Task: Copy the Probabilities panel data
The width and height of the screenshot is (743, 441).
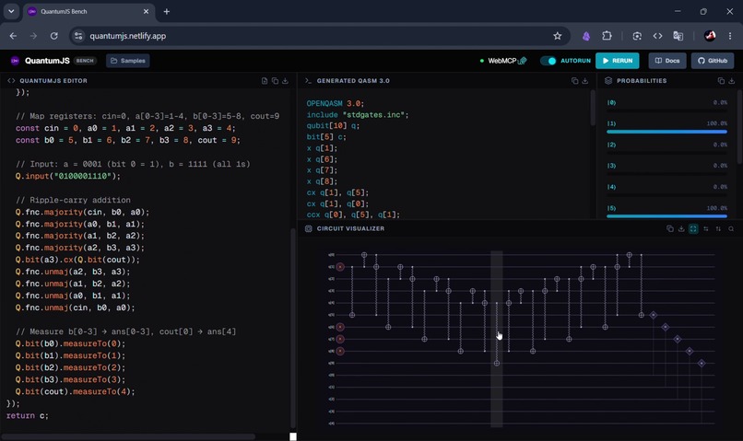Action: tap(721, 81)
